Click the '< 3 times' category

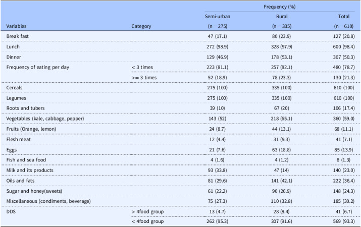tap(142, 68)
